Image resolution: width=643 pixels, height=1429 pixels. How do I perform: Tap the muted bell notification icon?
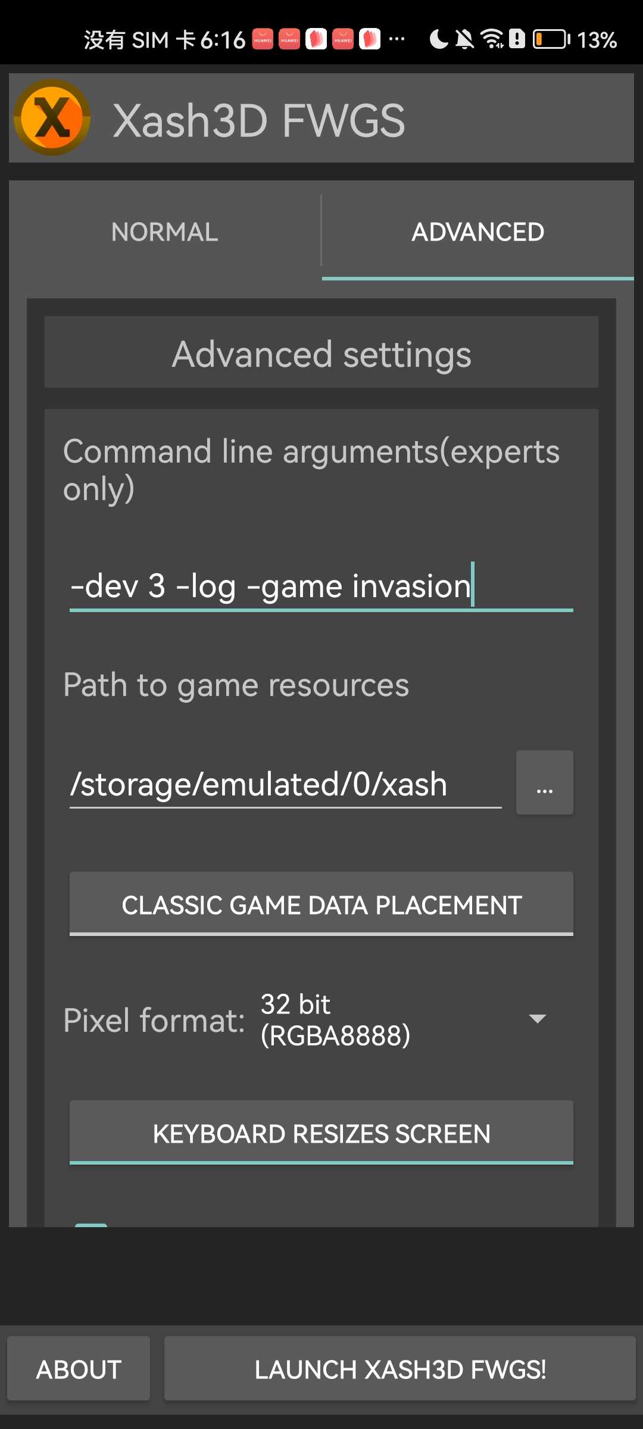[464, 39]
